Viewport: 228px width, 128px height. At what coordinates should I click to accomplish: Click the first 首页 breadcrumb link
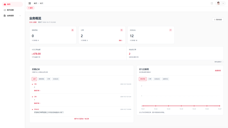(x=35, y=3)
